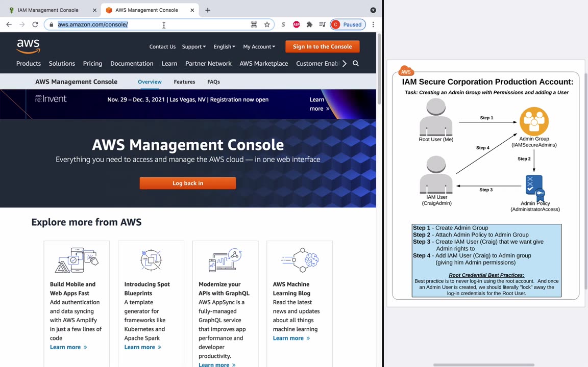588x367 pixels.
Task: Click the GraphQL APIs illustration
Action: point(225,260)
